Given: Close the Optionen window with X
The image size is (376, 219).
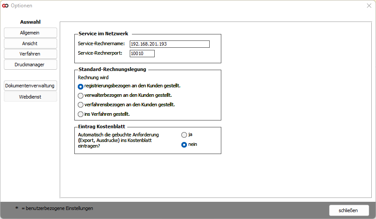Looking at the screenshot, I should click(x=369, y=6).
